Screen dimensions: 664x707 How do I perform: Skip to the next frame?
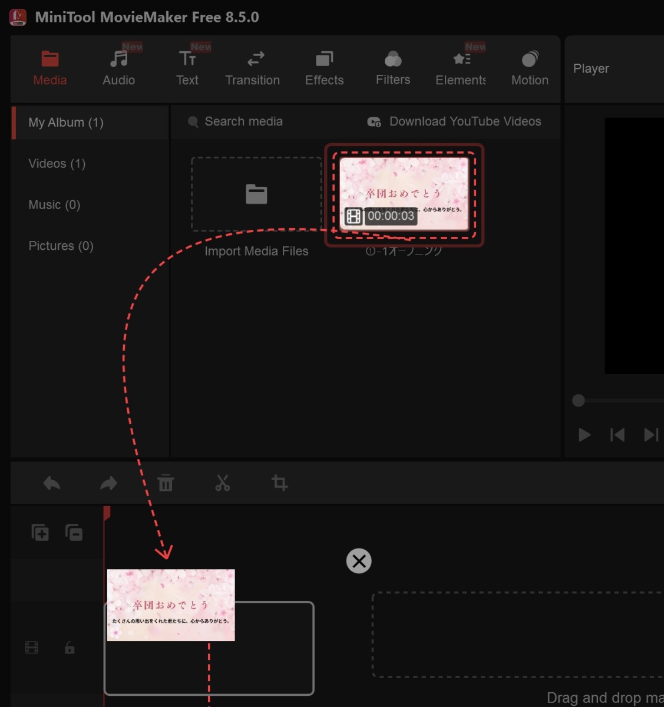click(x=650, y=435)
